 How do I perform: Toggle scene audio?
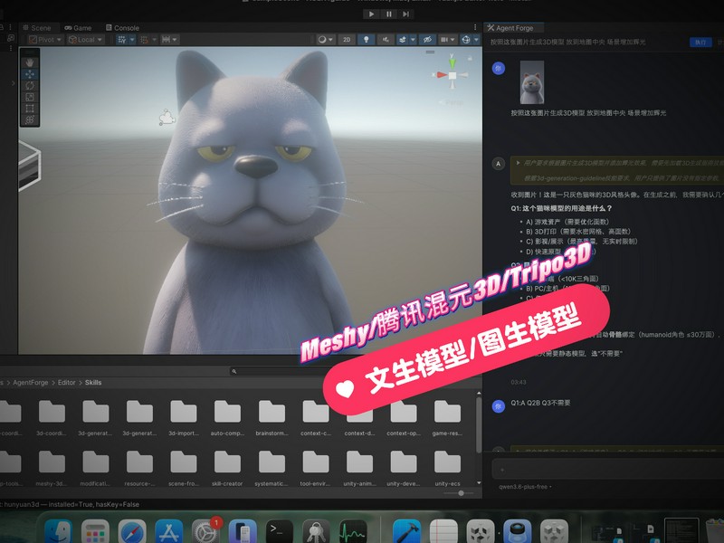[x=386, y=40]
